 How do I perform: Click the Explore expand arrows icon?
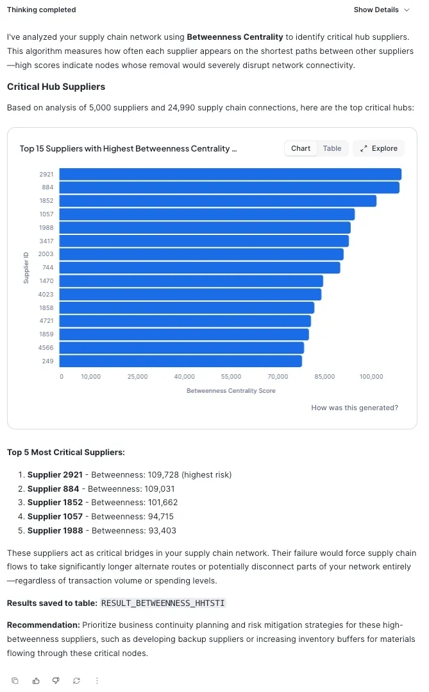pos(364,148)
